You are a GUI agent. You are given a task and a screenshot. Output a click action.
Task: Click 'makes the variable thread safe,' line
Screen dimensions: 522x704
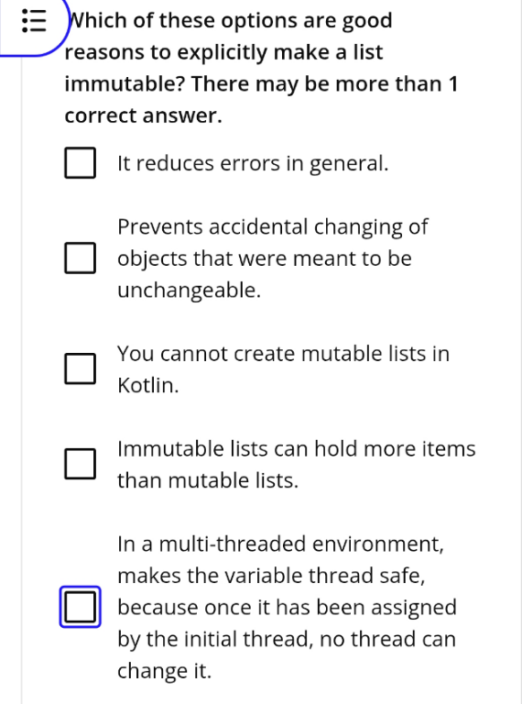point(271,576)
